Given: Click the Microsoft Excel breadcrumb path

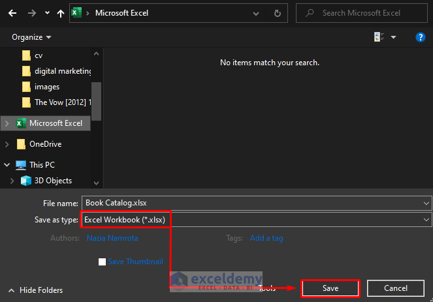Looking at the screenshot, I should click(121, 13).
